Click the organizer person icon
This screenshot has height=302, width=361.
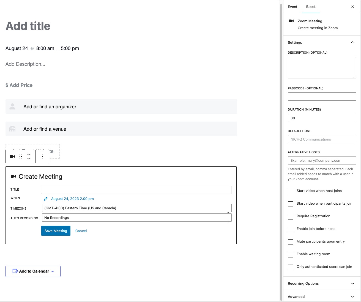[12, 107]
